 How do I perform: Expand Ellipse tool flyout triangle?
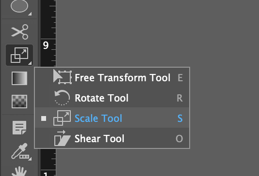30,14
